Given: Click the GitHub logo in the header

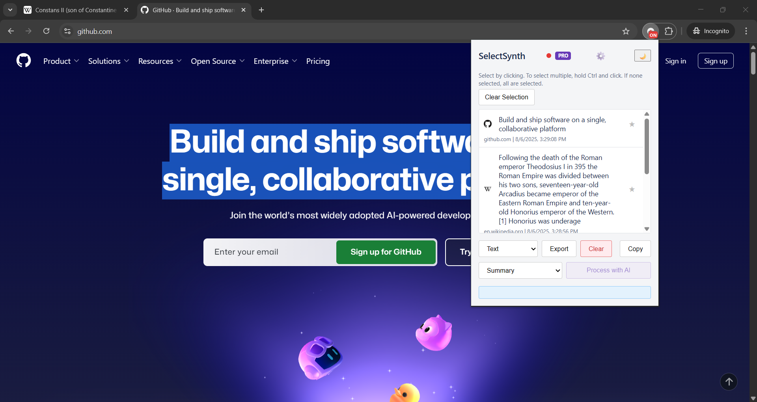Looking at the screenshot, I should (x=24, y=61).
